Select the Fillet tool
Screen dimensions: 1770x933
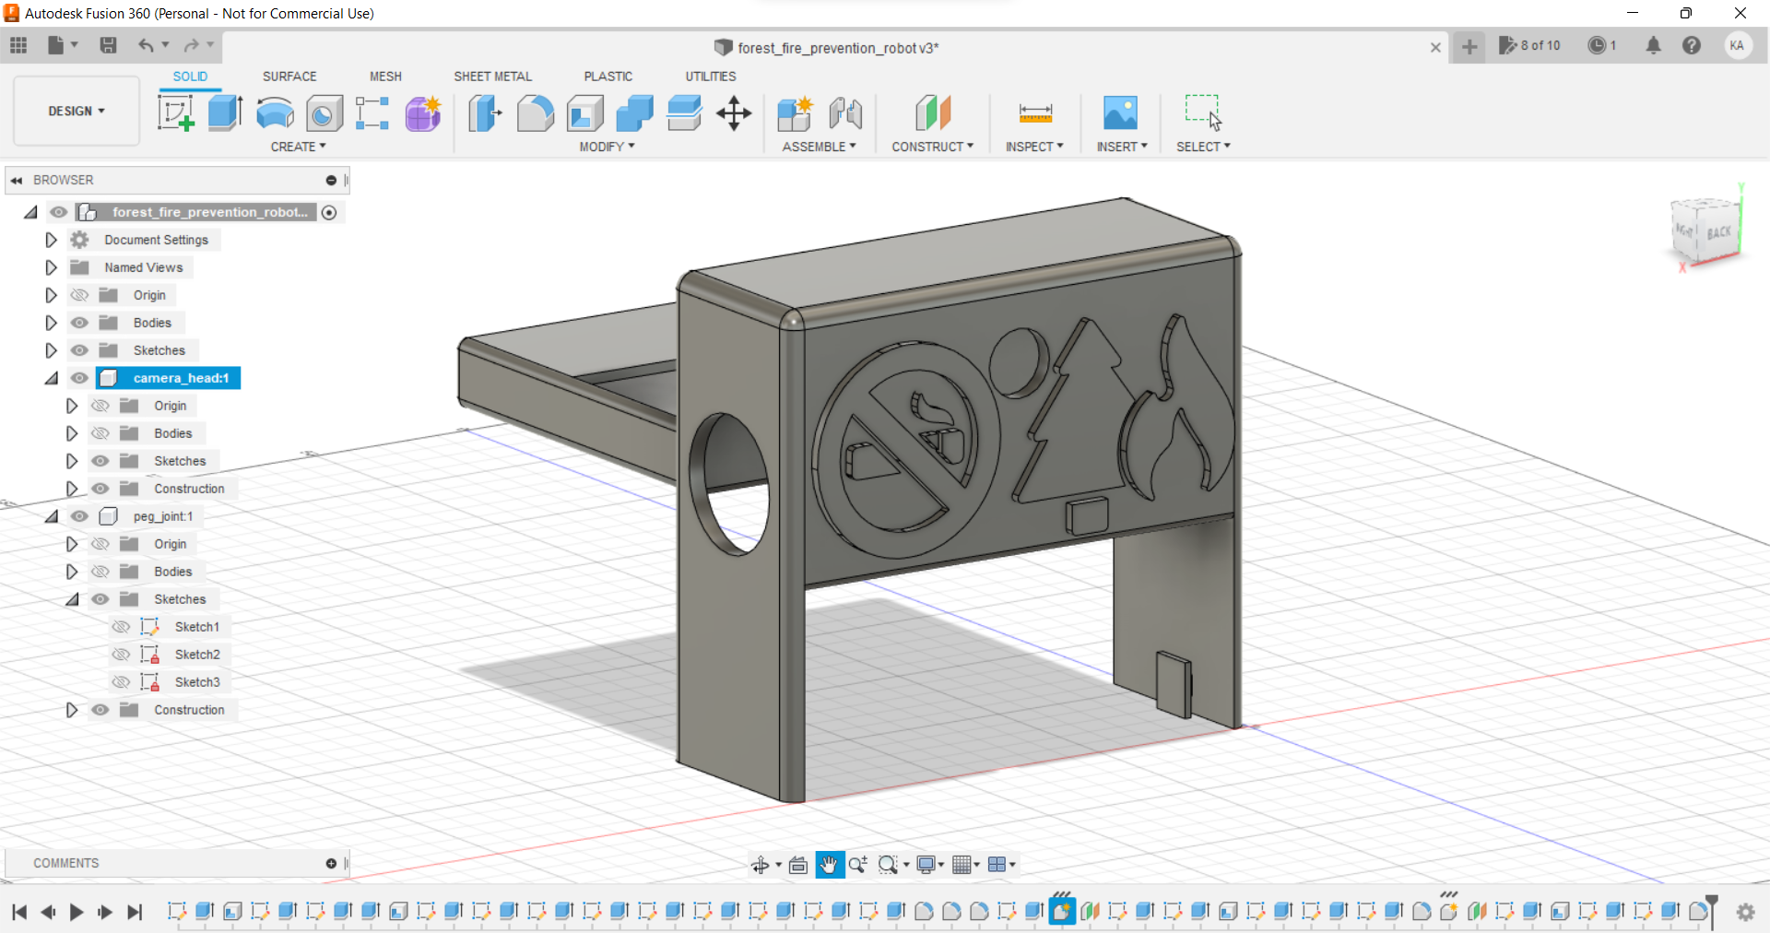point(535,112)
